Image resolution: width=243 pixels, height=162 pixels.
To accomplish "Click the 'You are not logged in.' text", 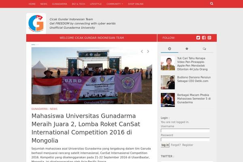I will coord(175,122).
